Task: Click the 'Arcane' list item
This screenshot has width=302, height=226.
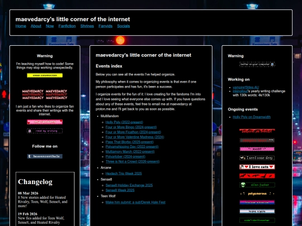Action: point(106,168)
